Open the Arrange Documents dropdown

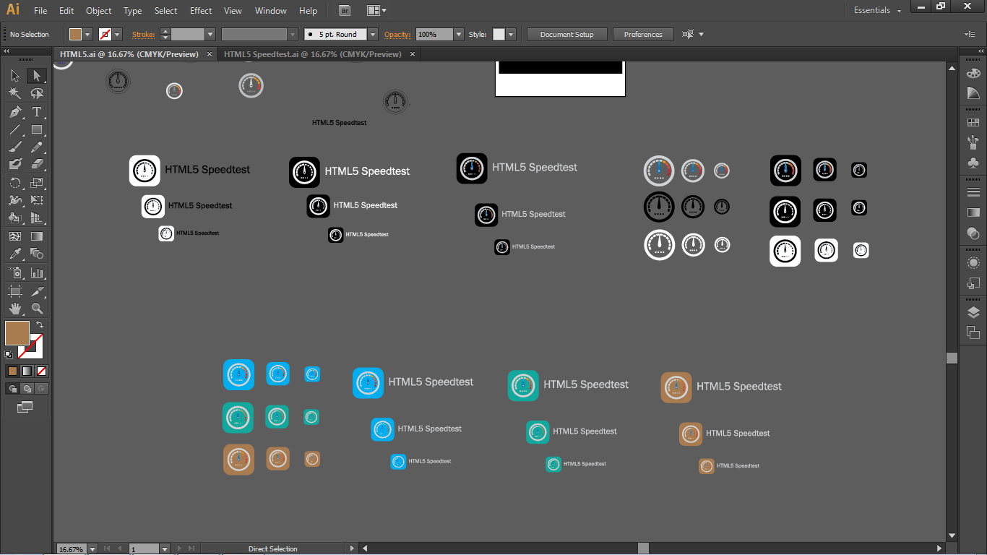coord(376,11)
